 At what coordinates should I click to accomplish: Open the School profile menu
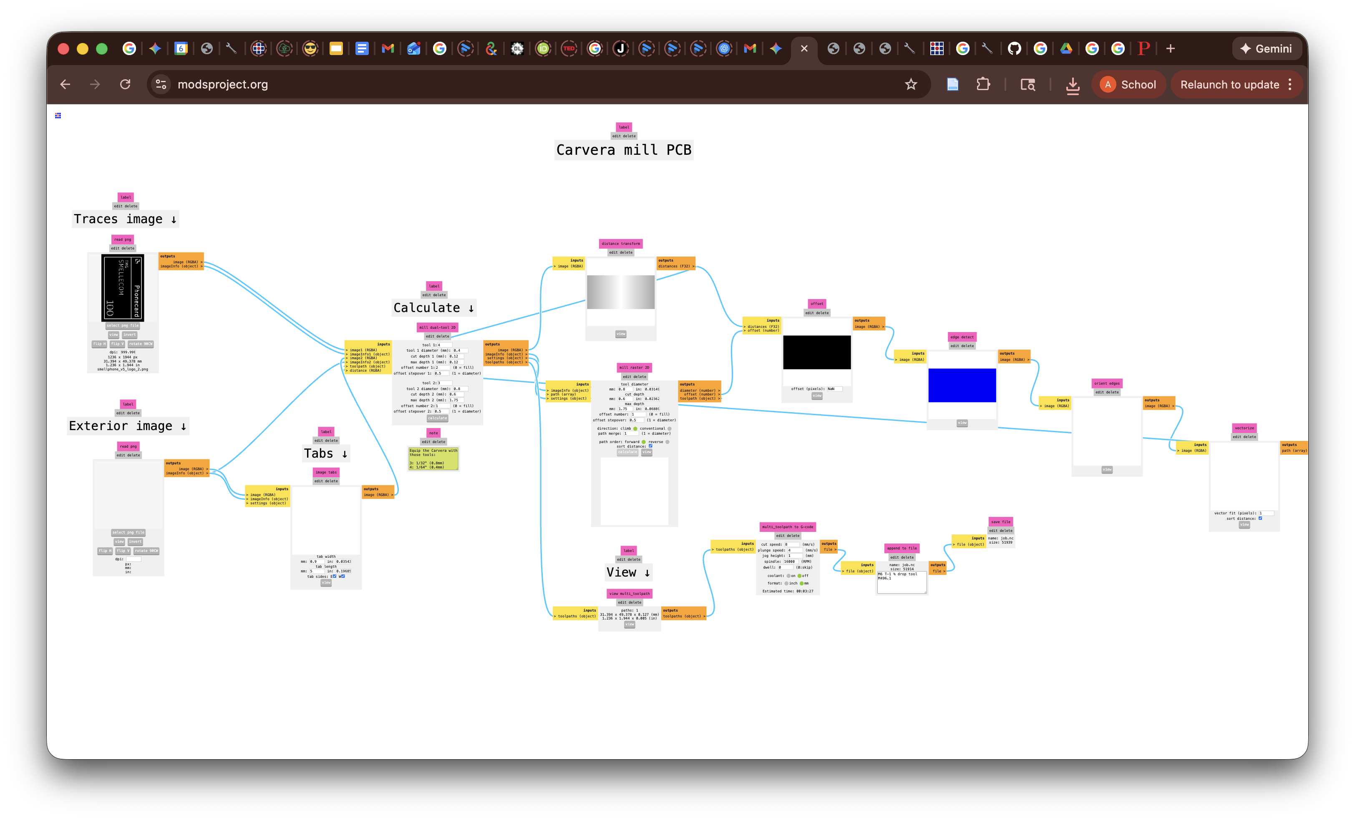pyautogui.click(x=1128, y=85)
